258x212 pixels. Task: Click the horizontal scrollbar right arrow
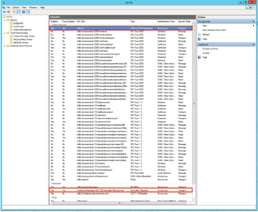(x=191, y=203)
